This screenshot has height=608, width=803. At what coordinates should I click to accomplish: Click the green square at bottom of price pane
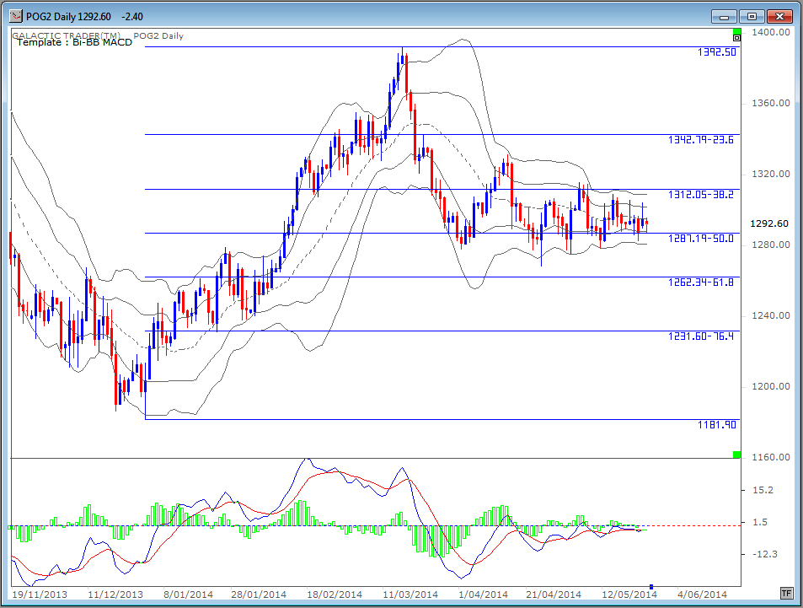pyautogui.click(x=736, y=455)
